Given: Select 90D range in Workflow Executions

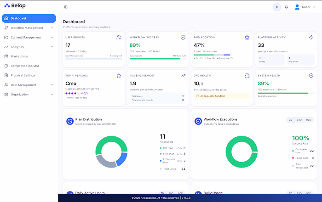Looking at the screenshot, I should (x=309, y=120).
